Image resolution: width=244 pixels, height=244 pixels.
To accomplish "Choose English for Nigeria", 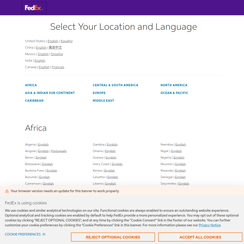I will click(179, 158).
